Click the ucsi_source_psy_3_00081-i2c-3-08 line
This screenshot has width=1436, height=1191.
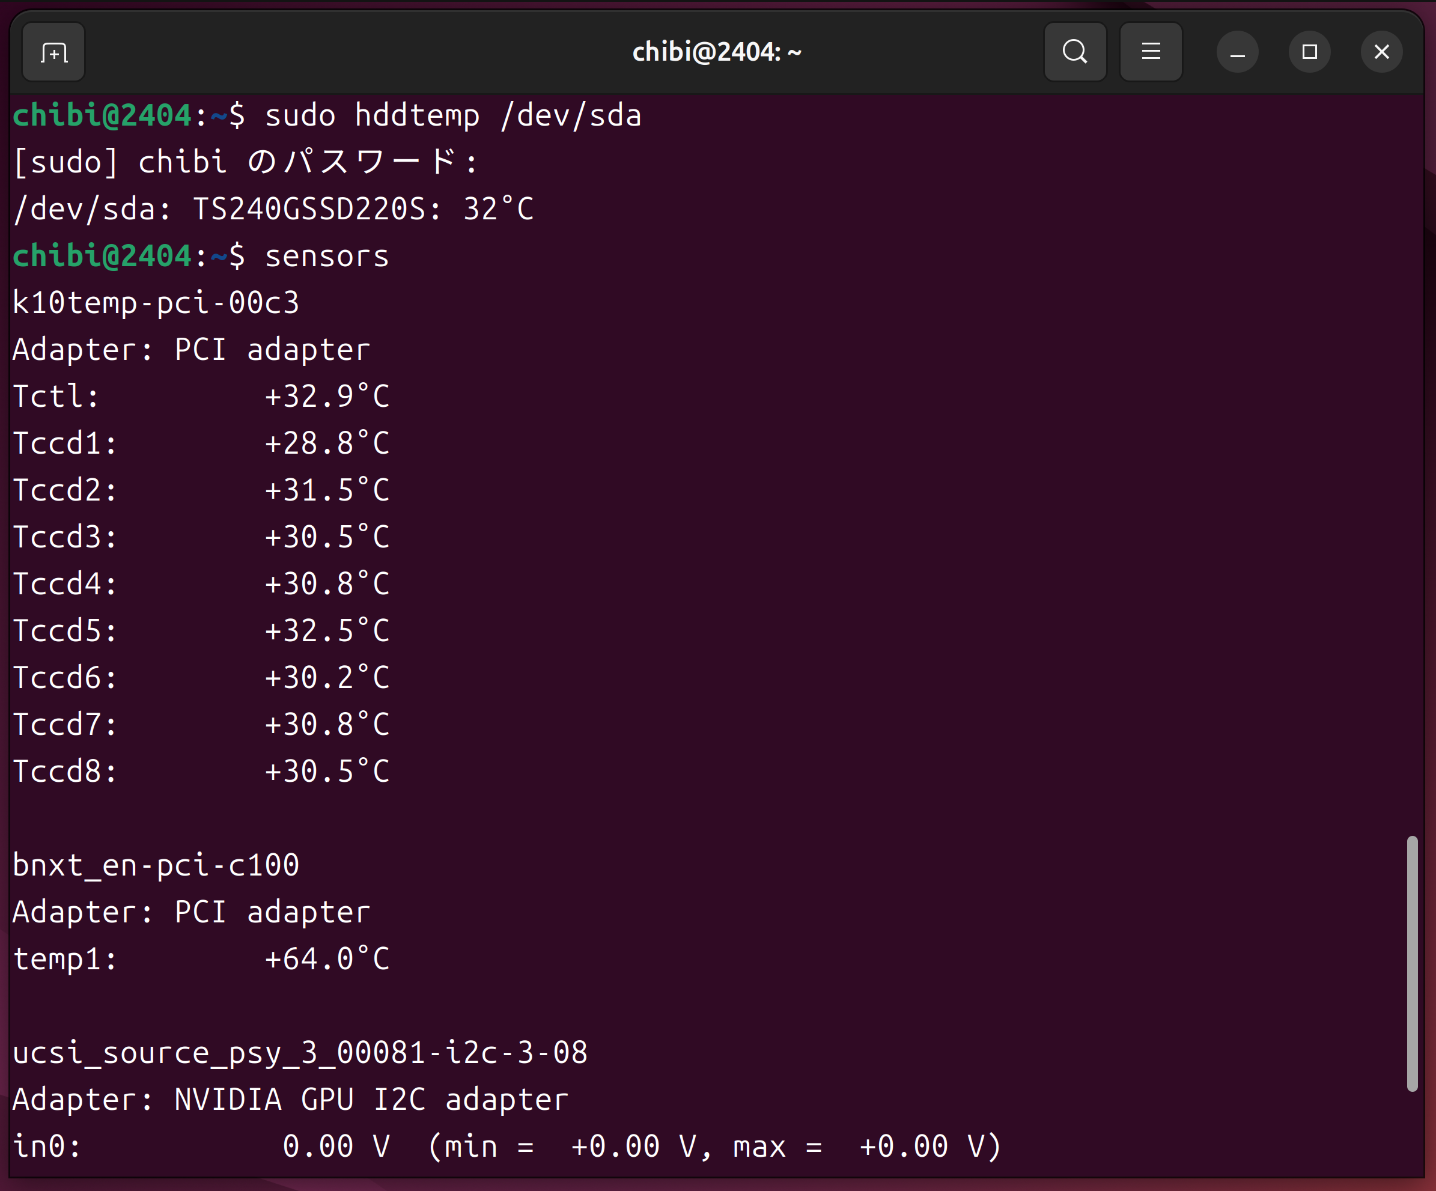coord(299,1053)
